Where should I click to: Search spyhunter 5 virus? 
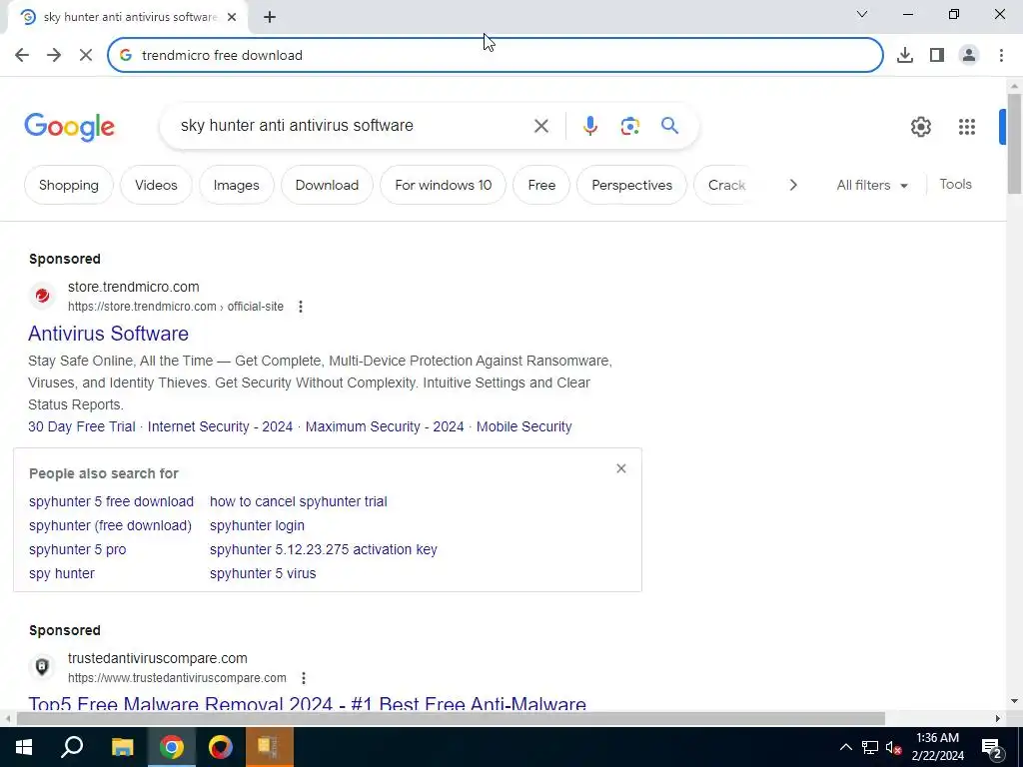(263, 574)
